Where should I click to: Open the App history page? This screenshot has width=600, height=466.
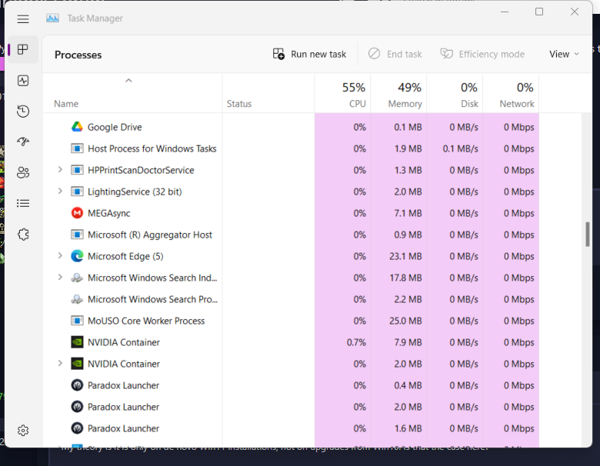pyautogui.click(x=23, y=112)
